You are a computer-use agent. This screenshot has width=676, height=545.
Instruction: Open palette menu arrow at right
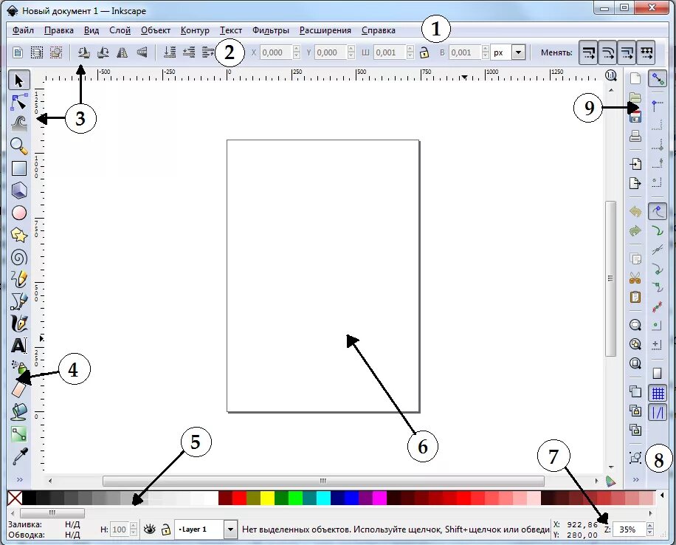click(x=661, y=496)
